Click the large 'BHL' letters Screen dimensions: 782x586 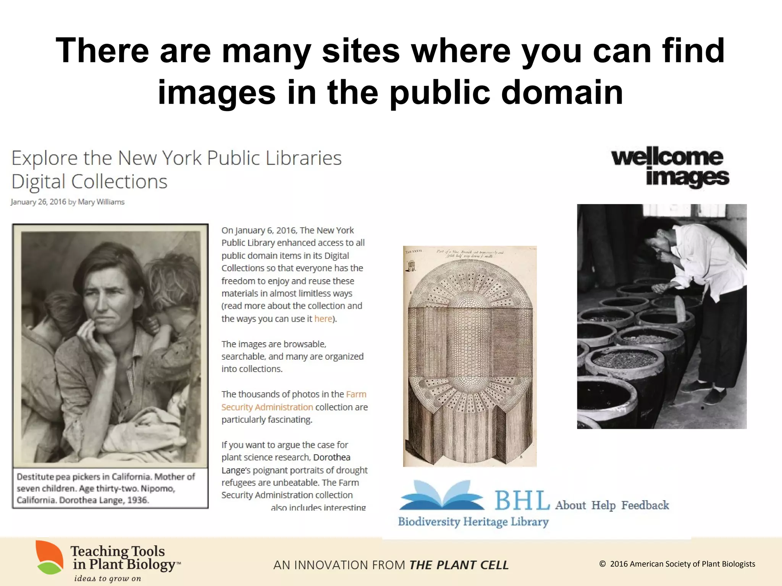click(x=522, y=500)
